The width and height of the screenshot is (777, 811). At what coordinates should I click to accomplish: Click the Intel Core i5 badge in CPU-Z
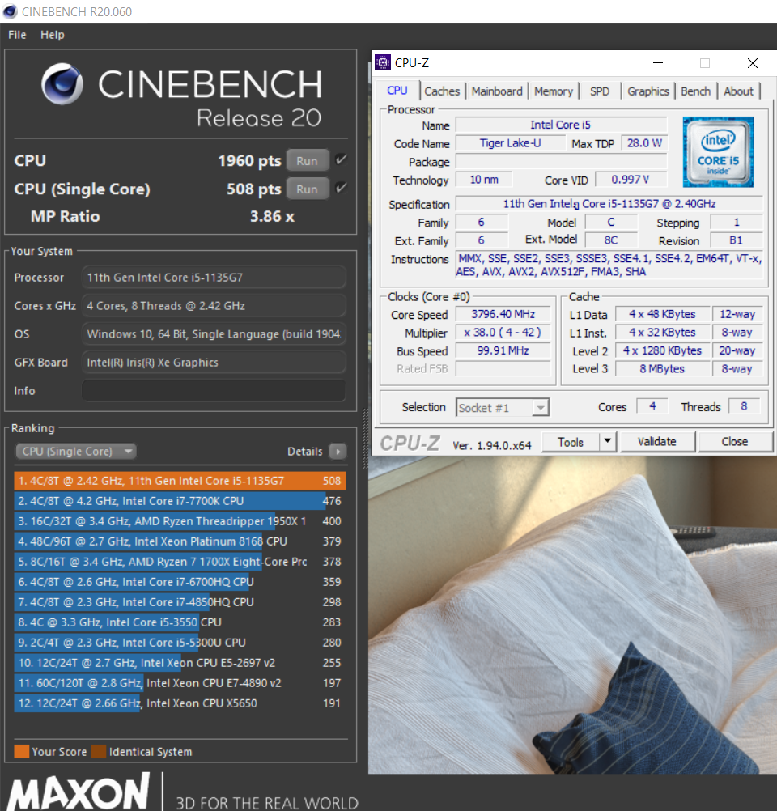(x=718, y=152)
